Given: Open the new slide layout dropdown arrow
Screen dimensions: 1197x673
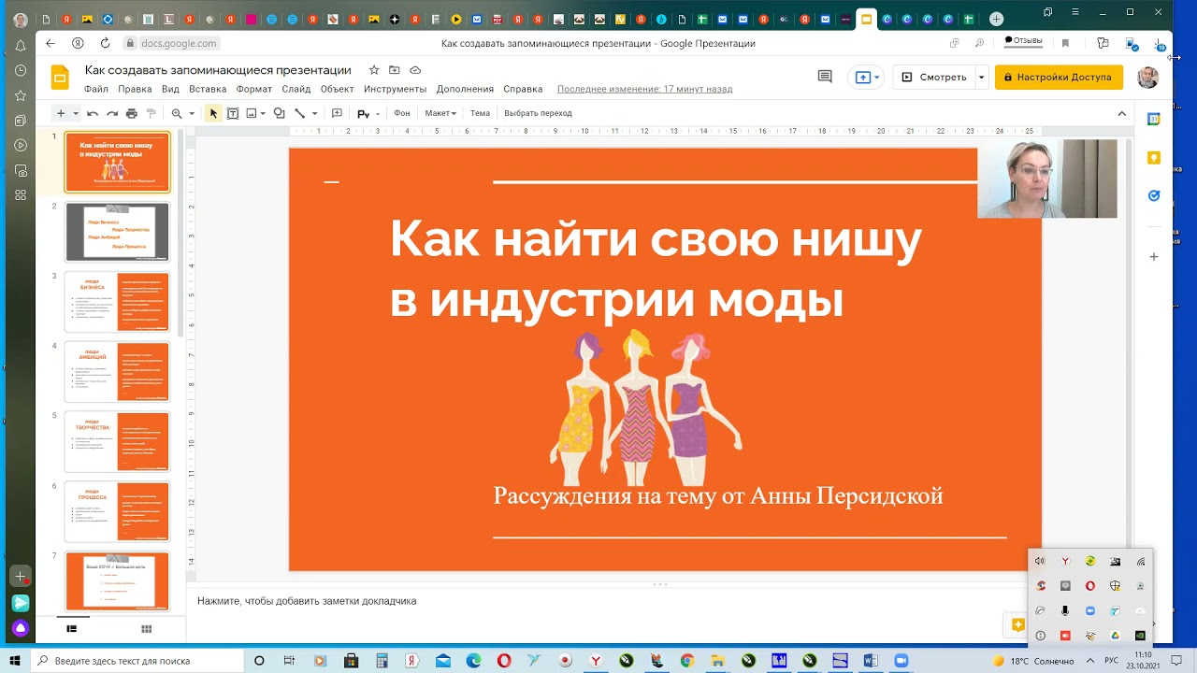Looking at the screenshot, I should coord(76,113).
